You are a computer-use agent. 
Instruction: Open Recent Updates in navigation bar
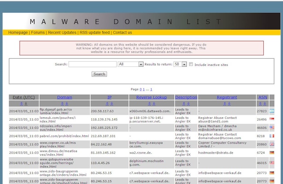[62, 33]
